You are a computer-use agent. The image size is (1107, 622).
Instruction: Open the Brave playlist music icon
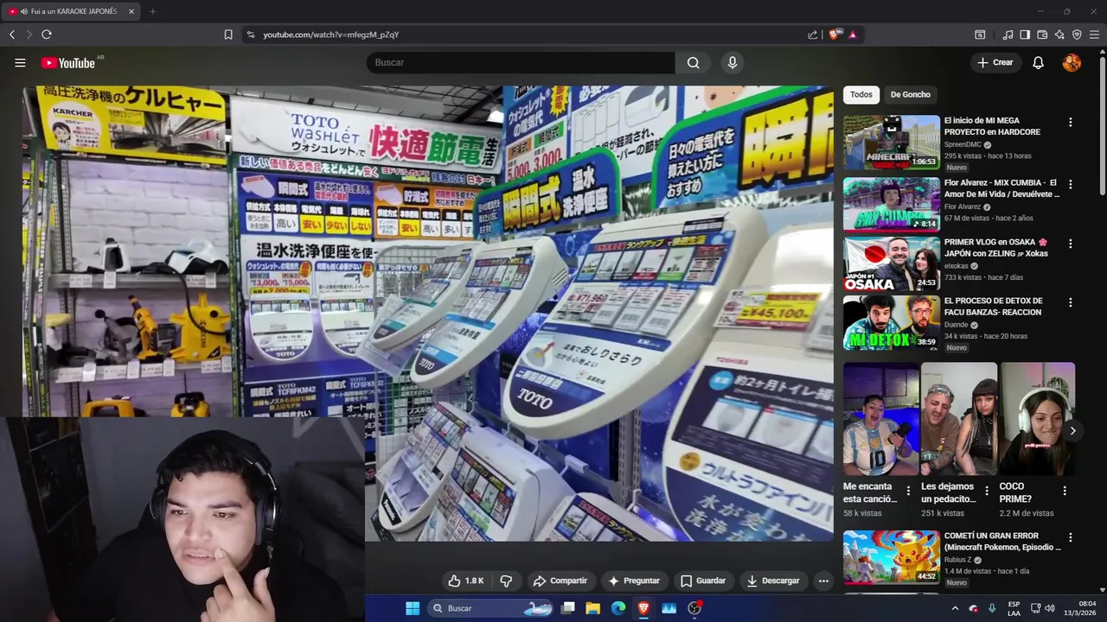[x=1008, y=35]
